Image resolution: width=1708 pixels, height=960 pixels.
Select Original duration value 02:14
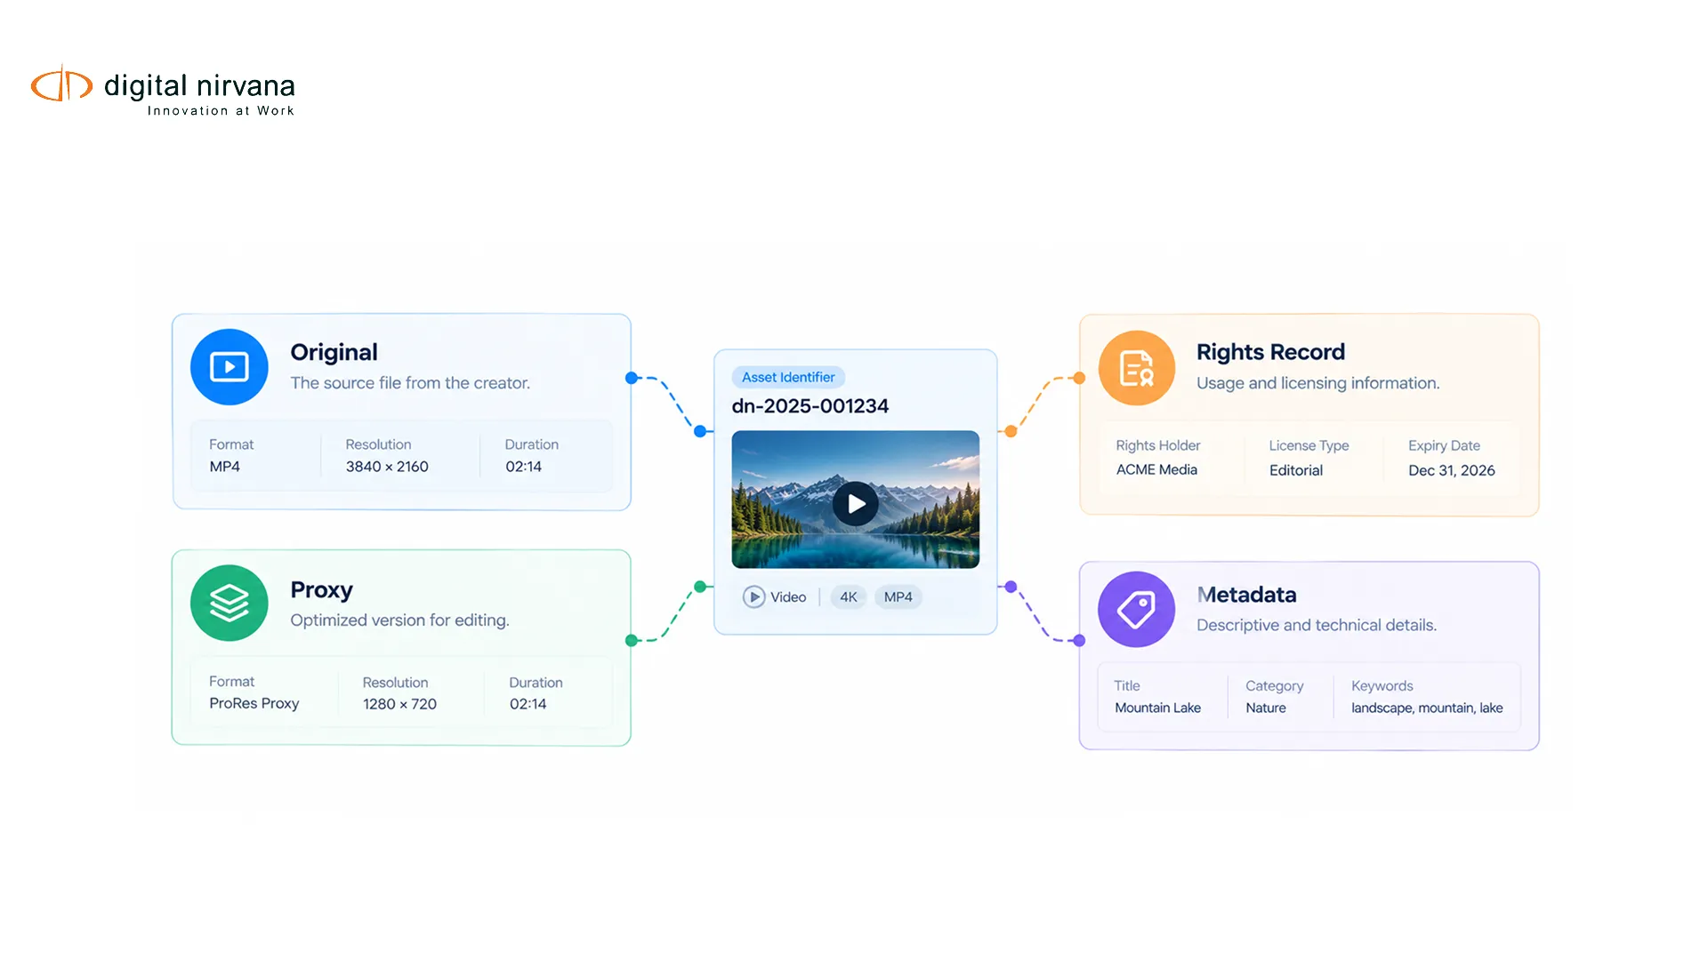coord(524,467)
